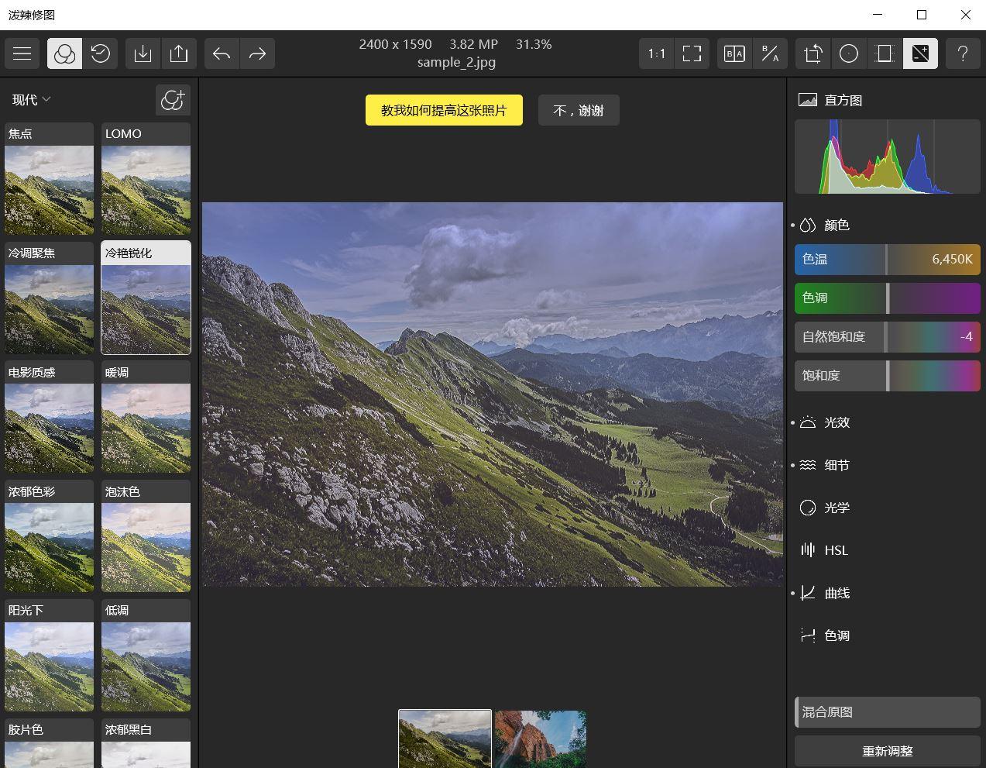Click the export share icon
The height and width of the screenshot is (768, 986).
tap(179, 53)
